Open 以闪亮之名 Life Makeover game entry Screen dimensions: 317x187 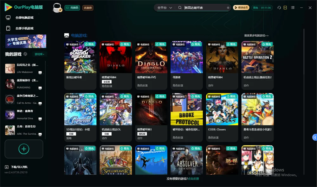[x=23, y=68]
